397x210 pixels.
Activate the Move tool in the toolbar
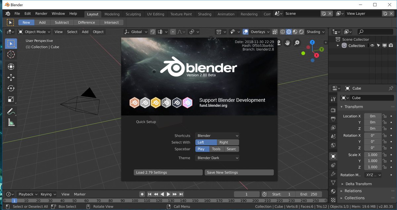tap(11, 77)
